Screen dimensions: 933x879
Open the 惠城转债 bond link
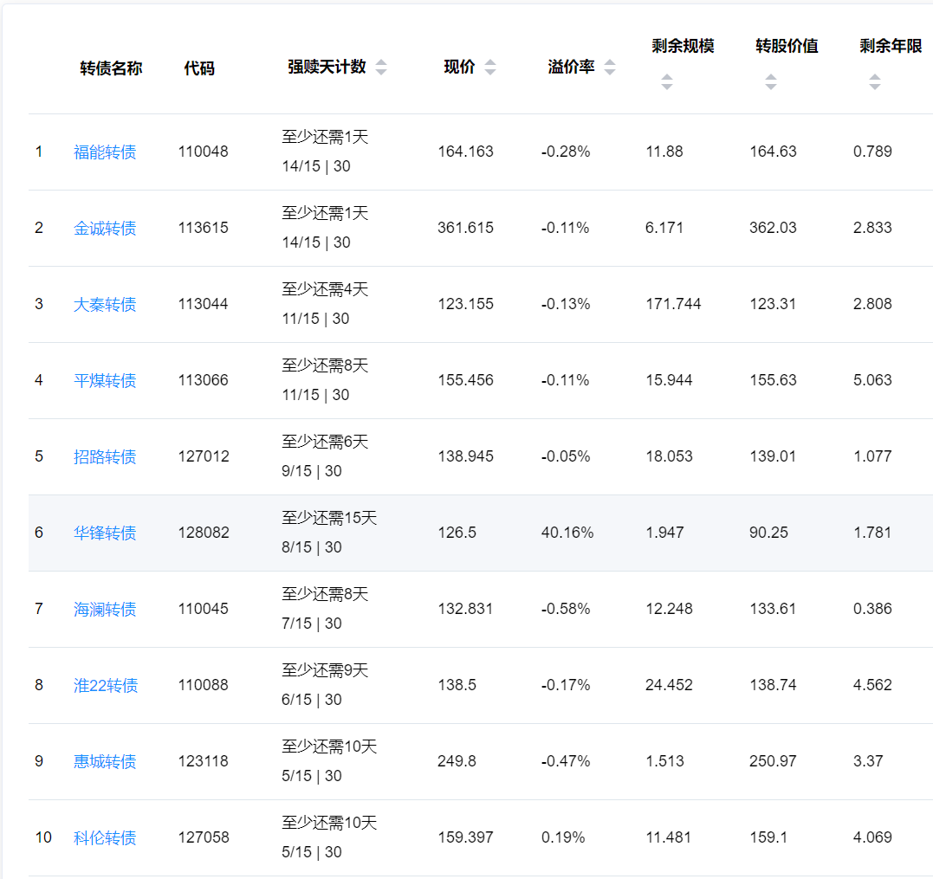(105, 762)
